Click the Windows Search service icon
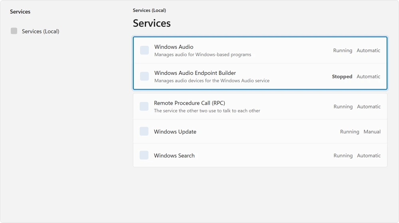This screenshot has width=399, height=223. point(144,155)
